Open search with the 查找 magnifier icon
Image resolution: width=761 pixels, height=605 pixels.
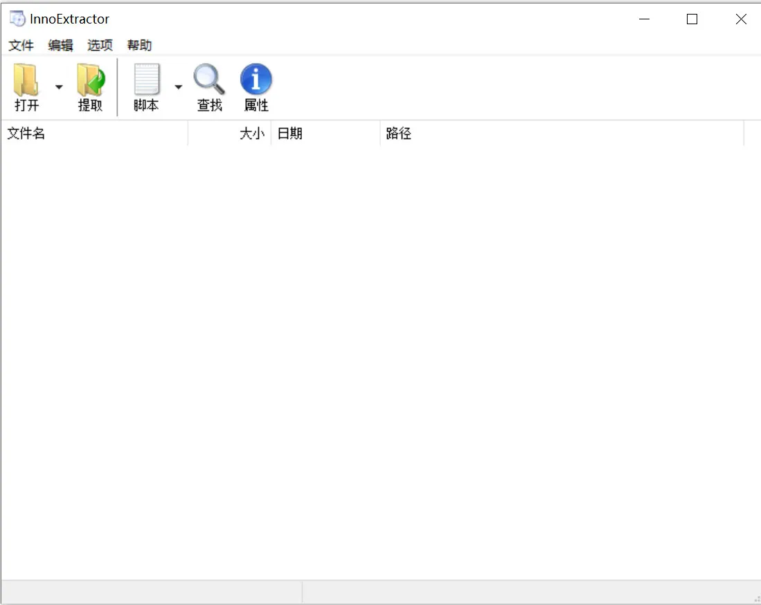pyautogui.click(x=208, y=83)
